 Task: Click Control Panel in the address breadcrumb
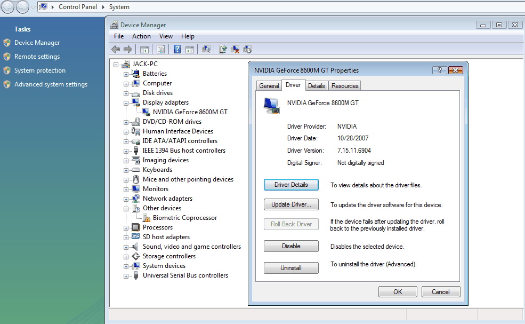tap(78, 7)
